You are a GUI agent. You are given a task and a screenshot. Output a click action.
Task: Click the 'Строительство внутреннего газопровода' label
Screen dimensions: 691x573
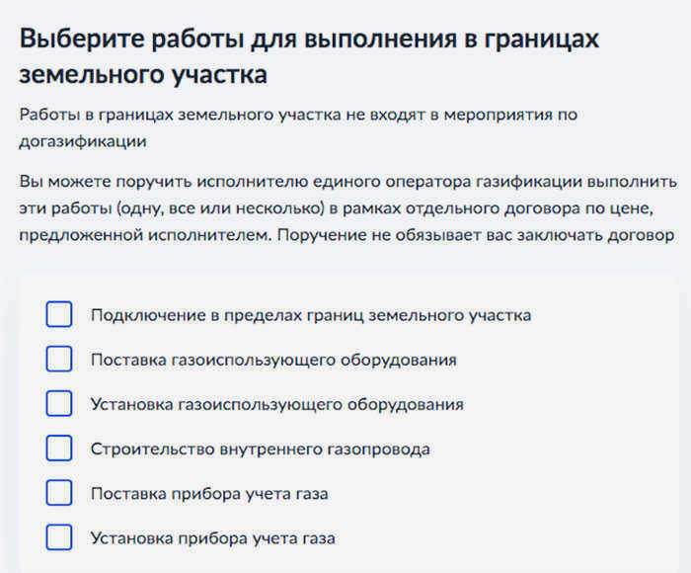tap(261, 450)
